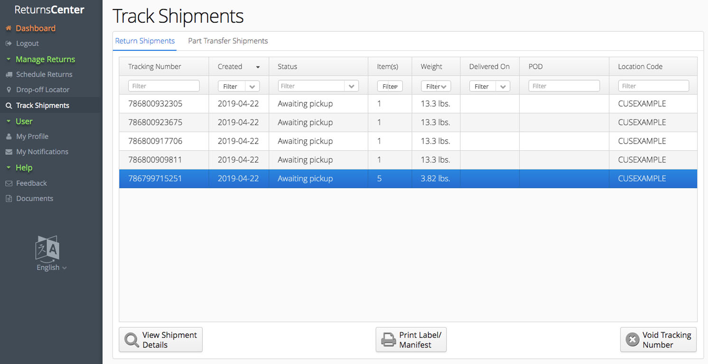This screenshot has width=708, height=364.
Task: Click the POD filter field
Action: coord(564,86)
